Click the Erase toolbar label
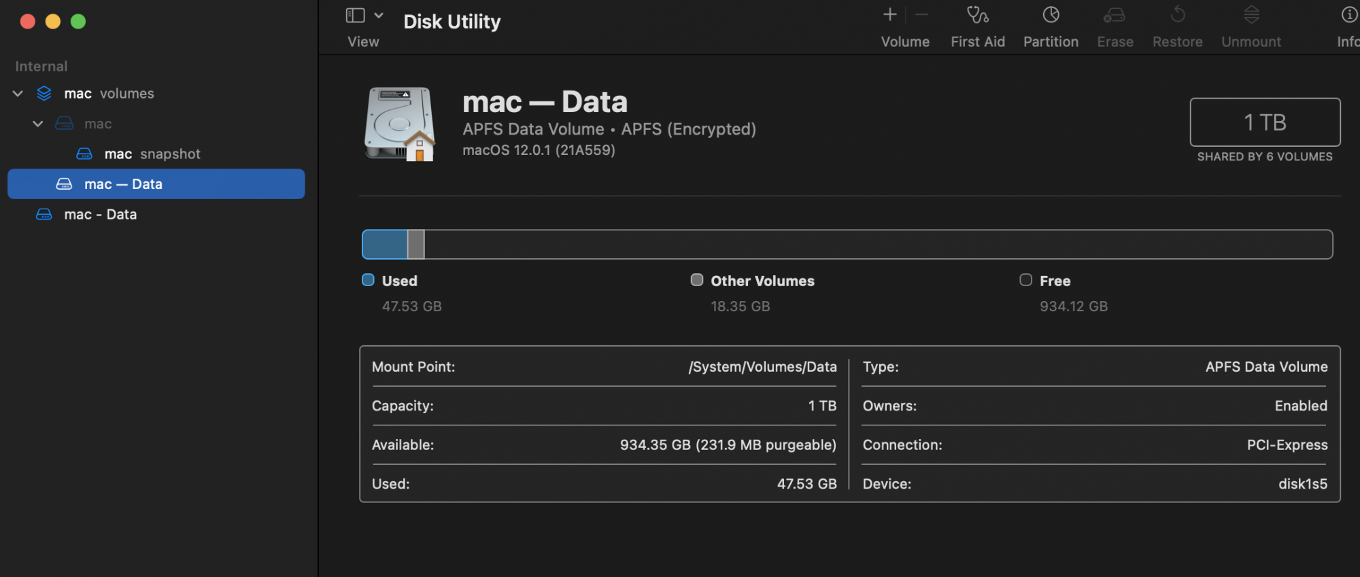Image resolution: width=1360 pixels, height=577 pixels. tap(1115, 42)
